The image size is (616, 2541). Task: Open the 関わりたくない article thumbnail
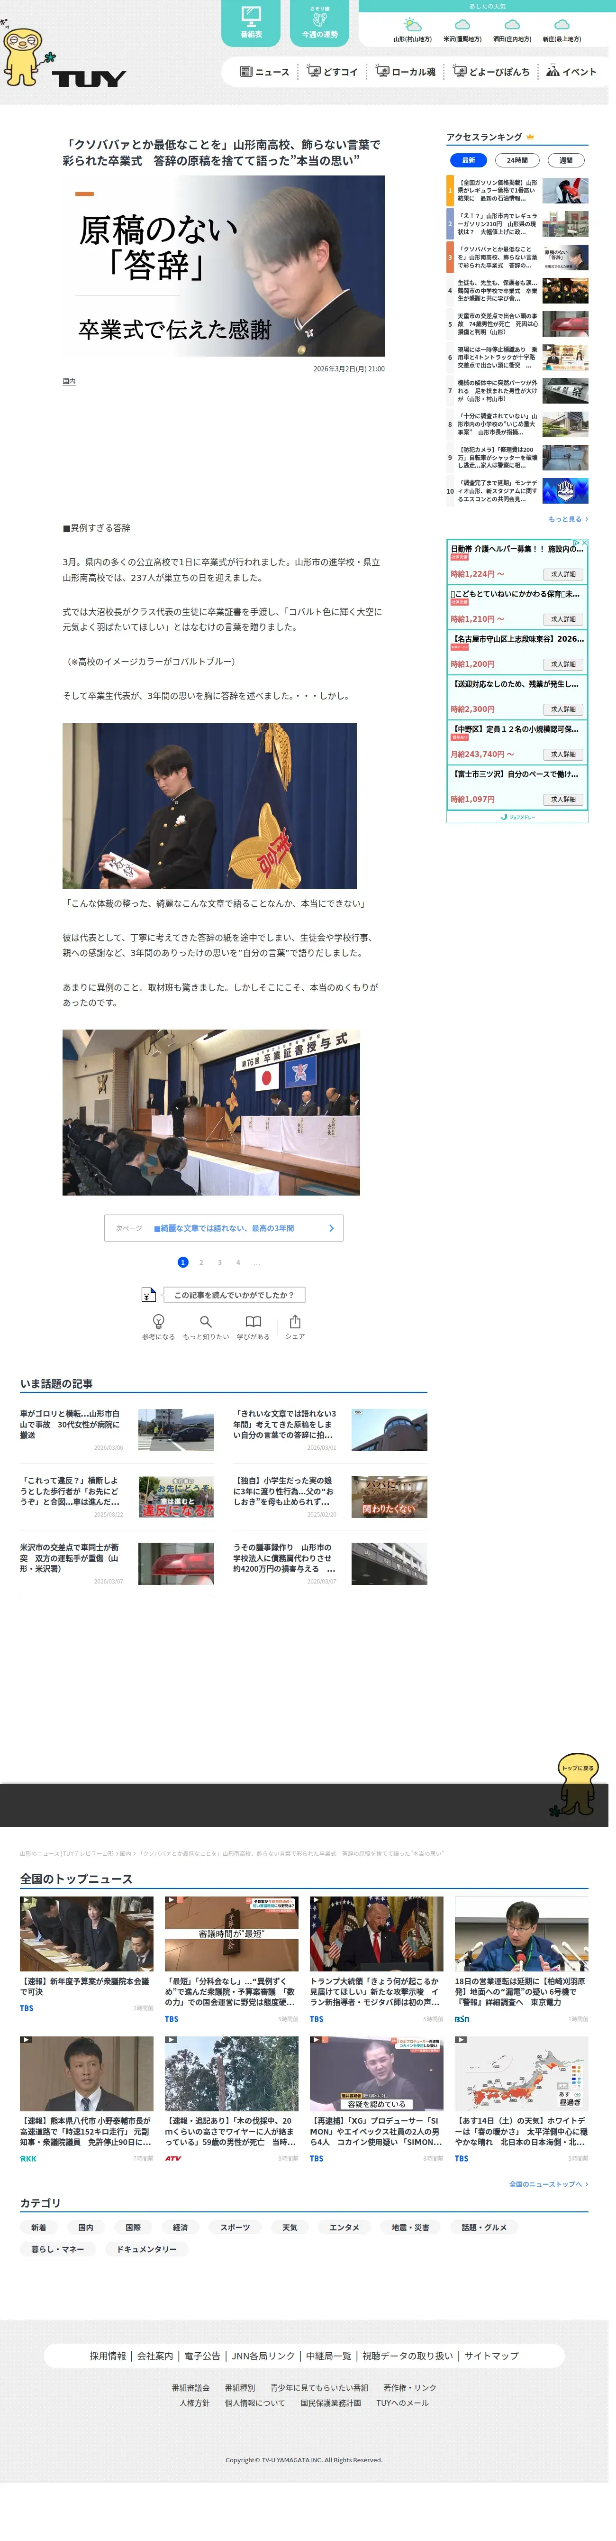390,1496
